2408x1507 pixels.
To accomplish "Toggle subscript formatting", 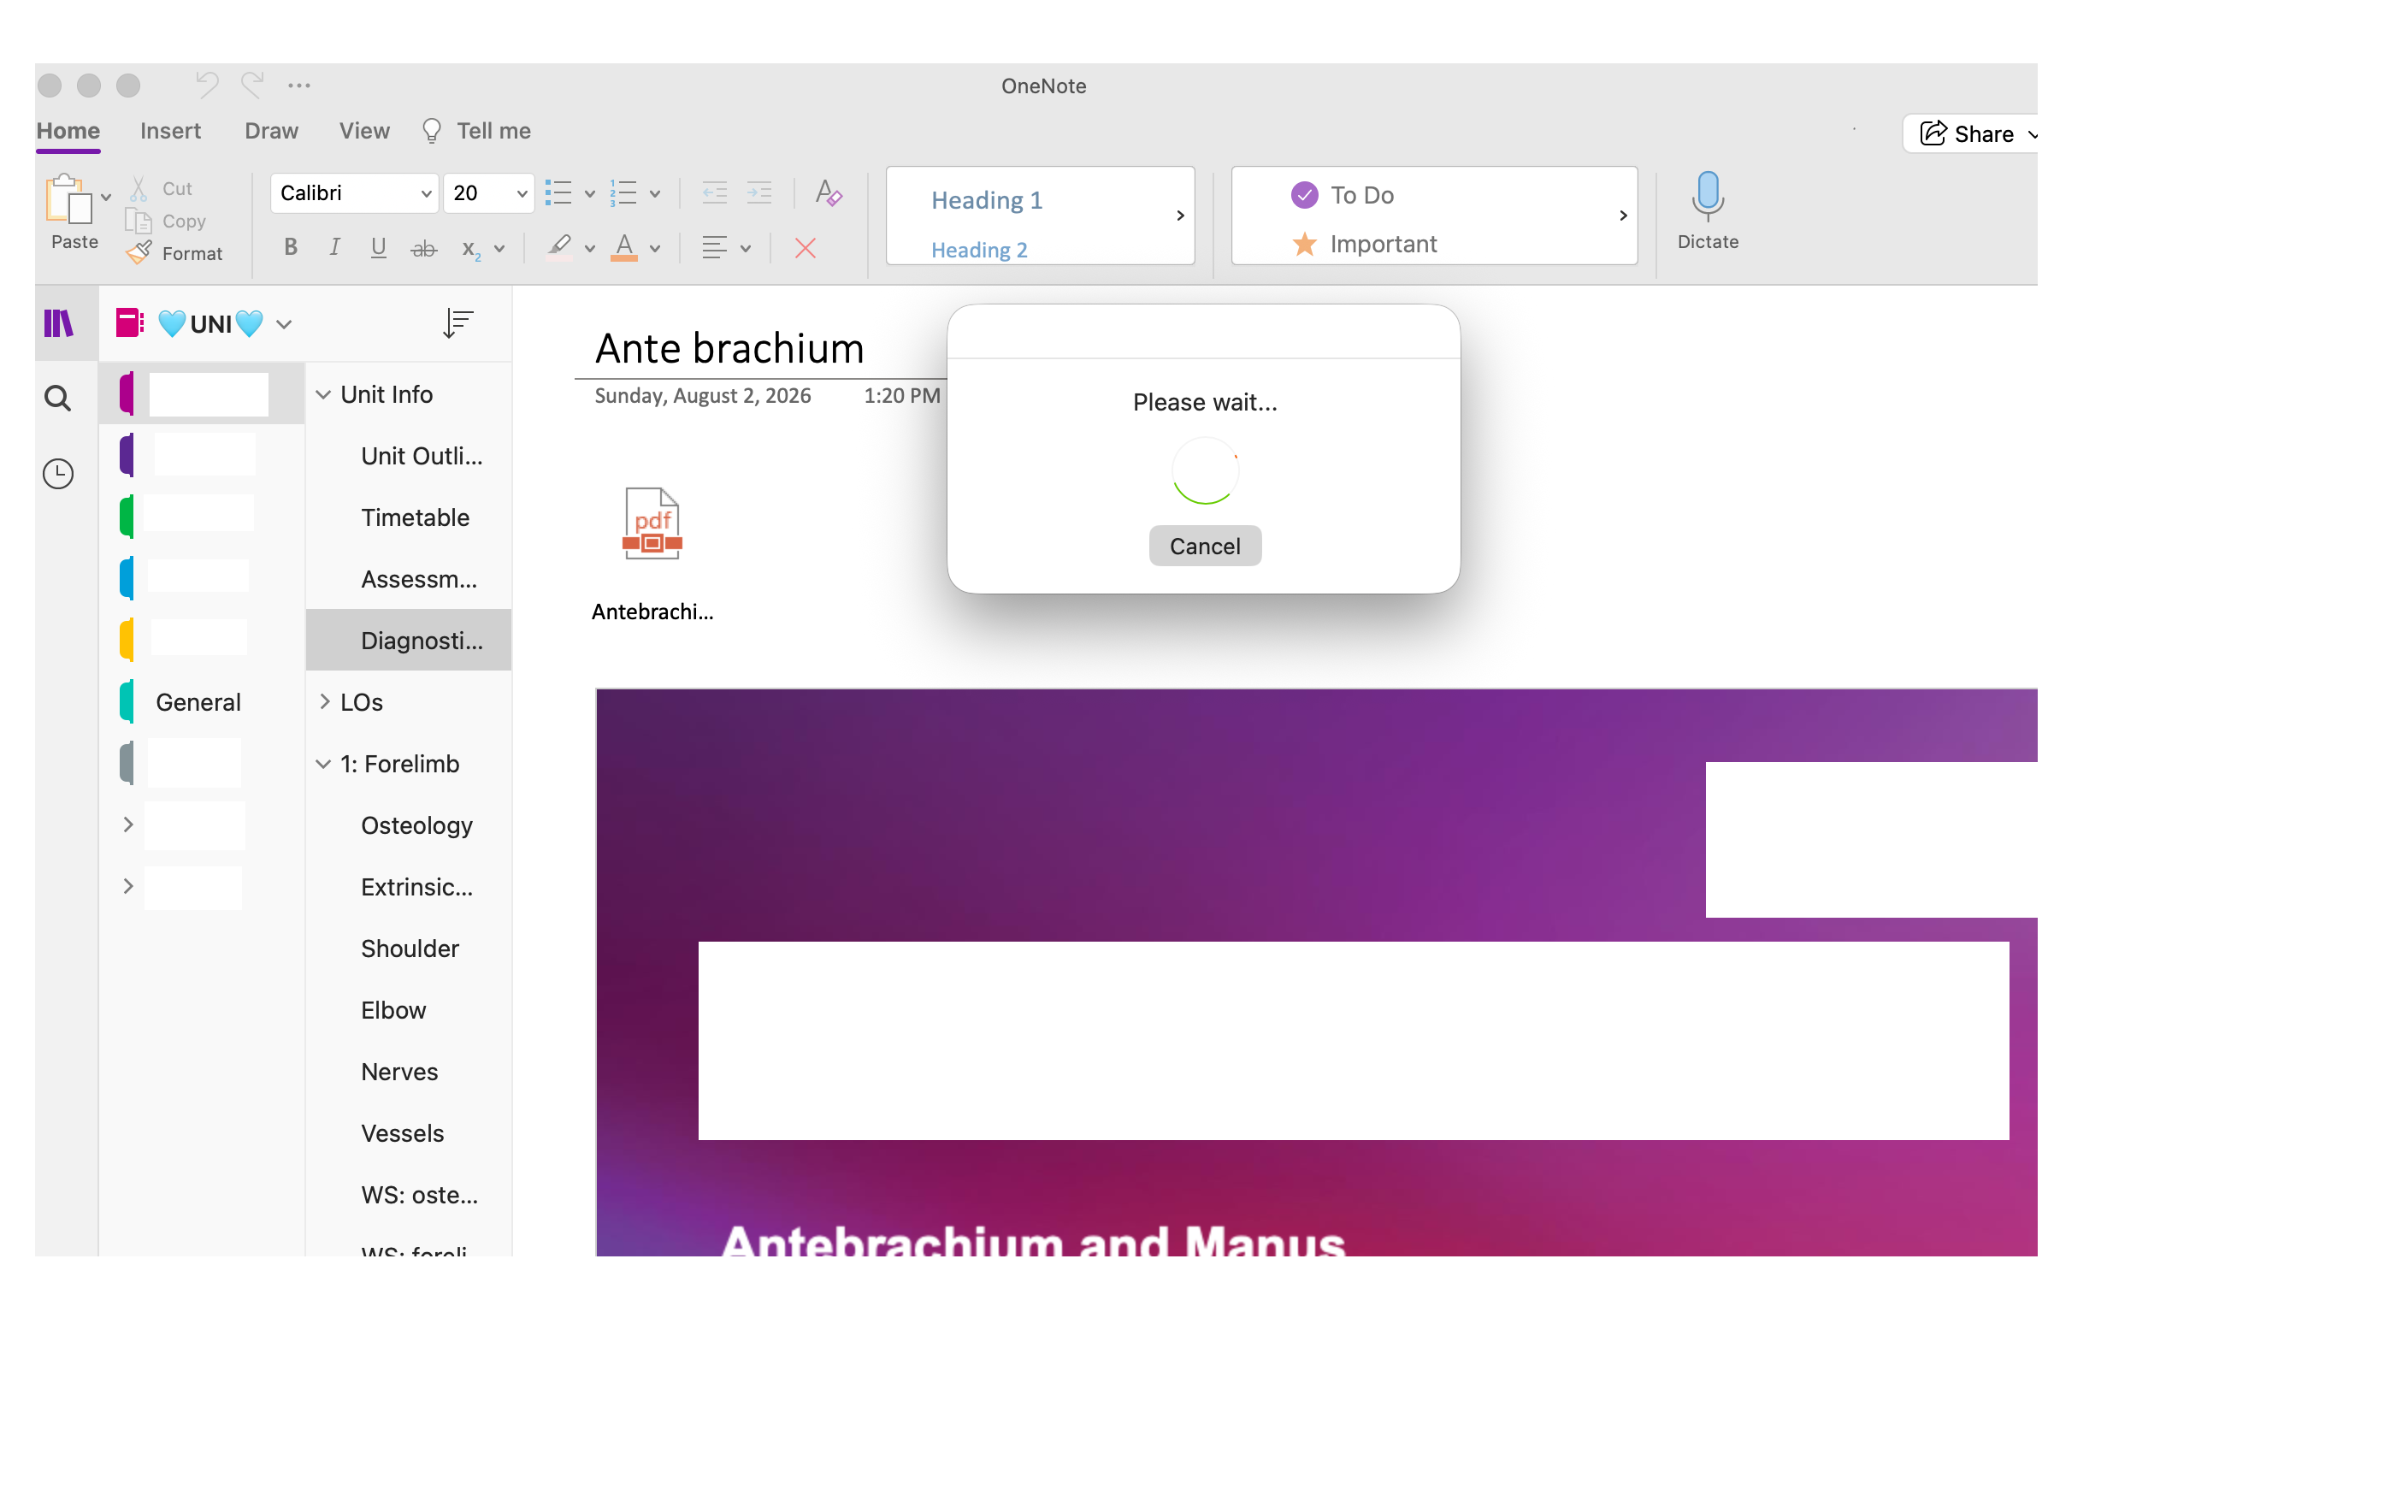I will [471, 249].
